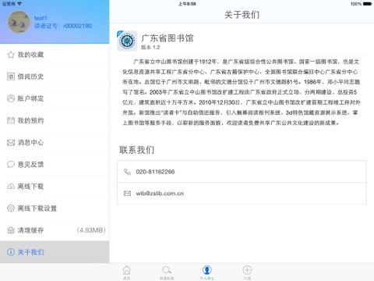Click the phone icon in contact section
The height and width of the screenshot is (281, 374).
127,172
